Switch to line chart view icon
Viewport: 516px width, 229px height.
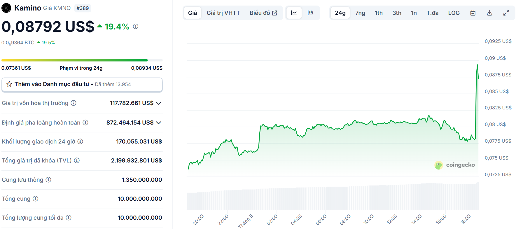click(x=294, y=13)
